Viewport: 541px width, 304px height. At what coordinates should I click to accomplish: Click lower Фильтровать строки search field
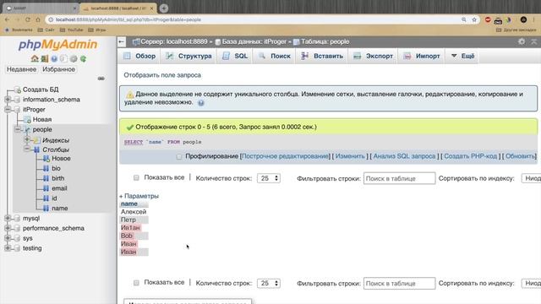(399, 284)
